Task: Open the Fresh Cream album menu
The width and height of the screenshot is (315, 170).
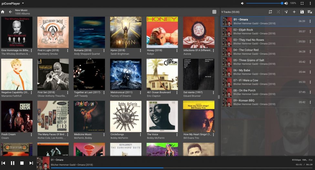Action: pos(31,134)
